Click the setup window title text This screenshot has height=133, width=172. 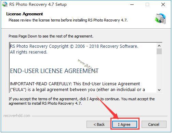click(x=38, y=4)
